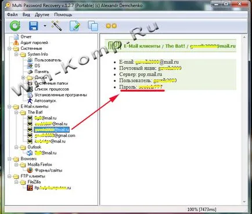252x214 pixels.
Task: Open the Помощь menu
Action: [x=63, y=14]
